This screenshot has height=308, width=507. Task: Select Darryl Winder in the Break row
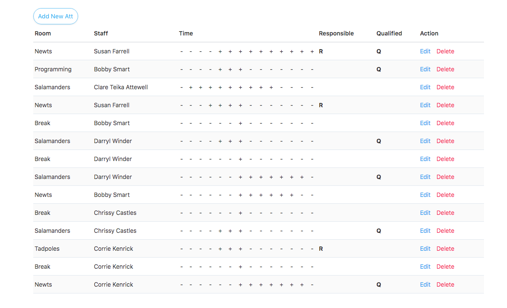click(x=113, y=159)
